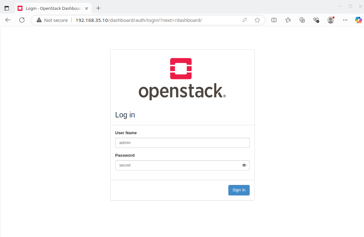Add this page to favorites star
The width and height of the screenshot is (364, 237).
point(257,20)
